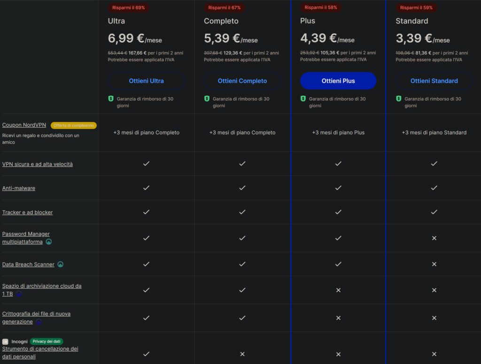The height and width of the screenshot is (364, 481).
Task: Click the Completo check mark for Data Breach Scanner
Action: [x=242, y=264]
